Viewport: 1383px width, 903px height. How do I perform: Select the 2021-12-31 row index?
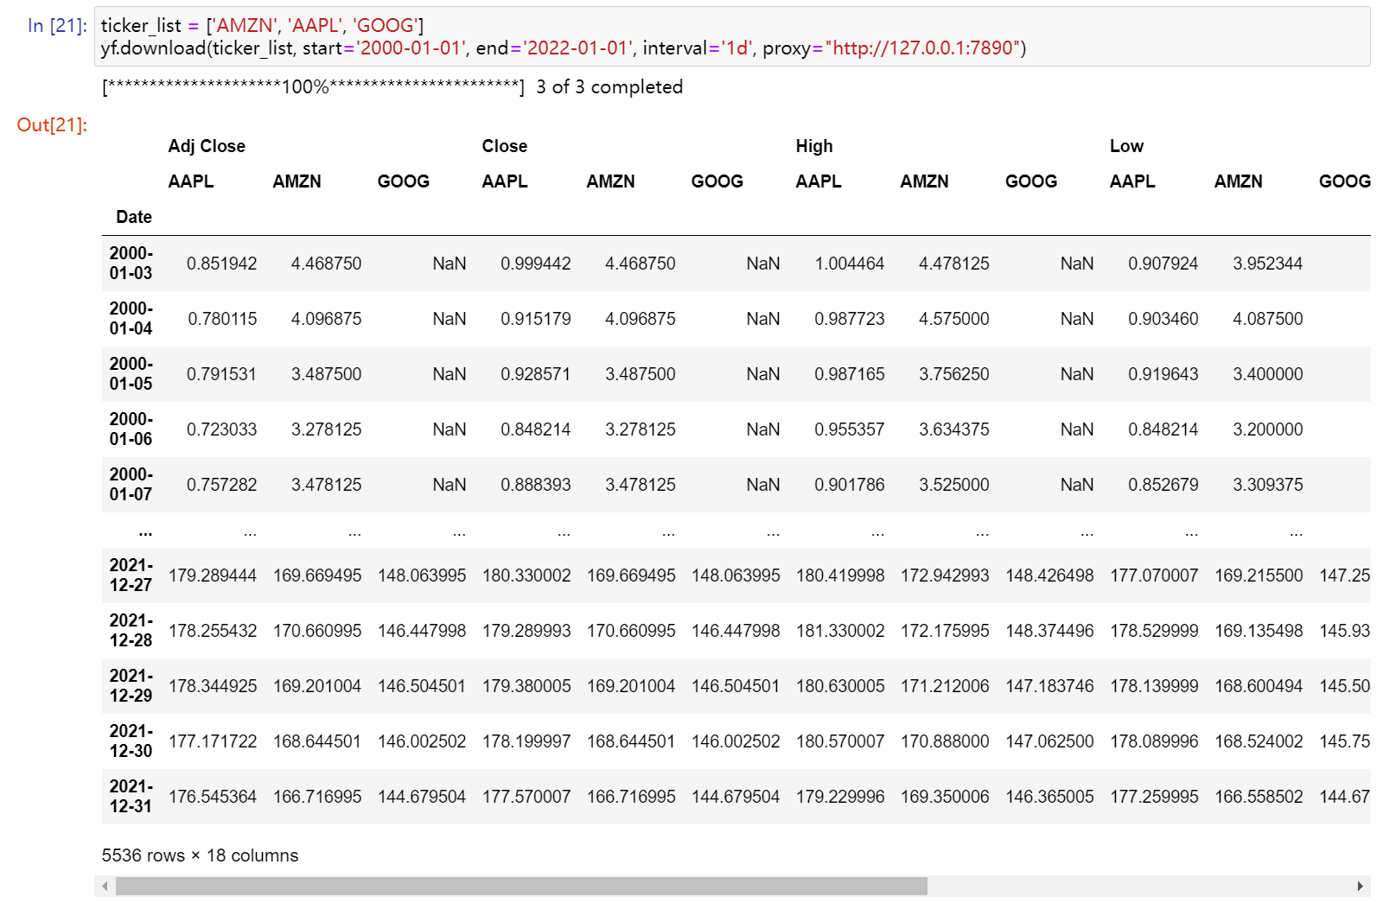point(131,796)
